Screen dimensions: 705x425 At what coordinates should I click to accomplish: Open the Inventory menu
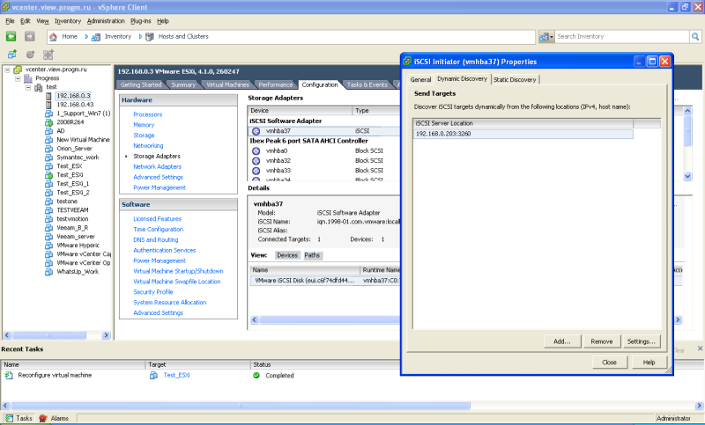68,21
